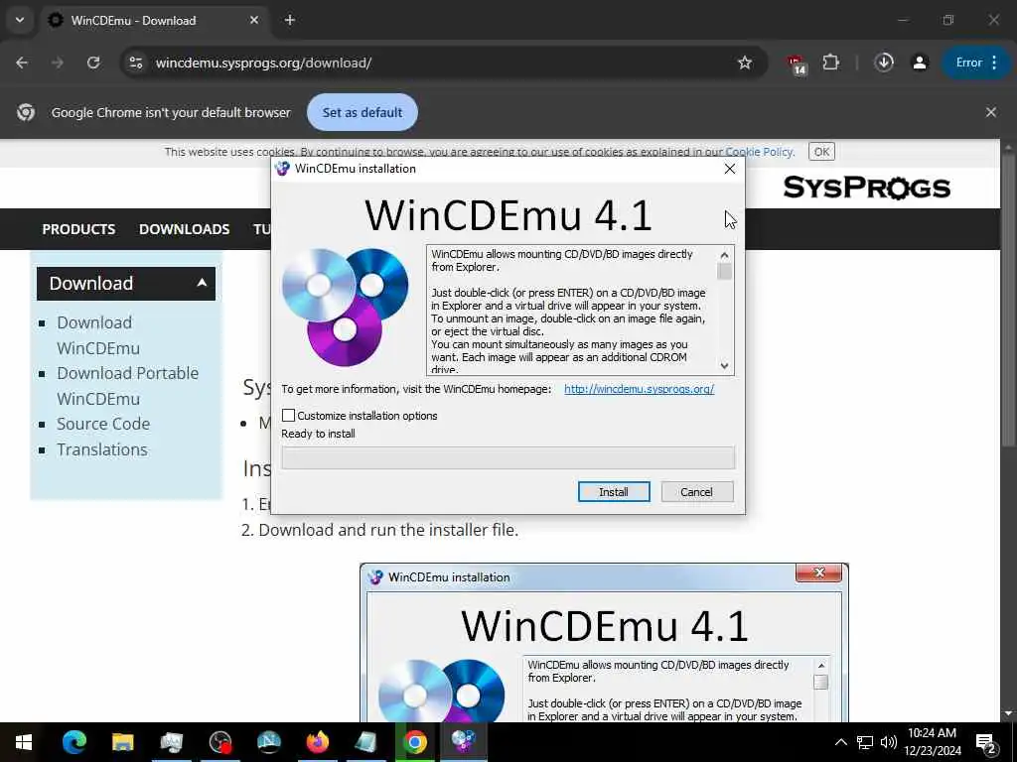Open the clock app with red dot on taskbar
The image size is (1017, 762).
tap(219, 742)
